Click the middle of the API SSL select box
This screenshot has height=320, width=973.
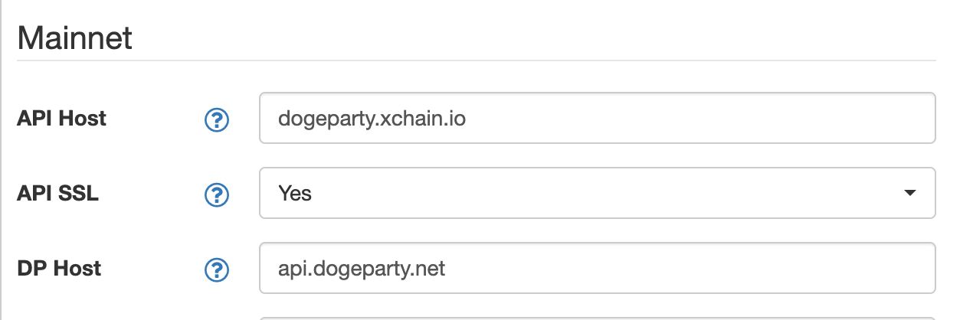click(x=598, y=193)
